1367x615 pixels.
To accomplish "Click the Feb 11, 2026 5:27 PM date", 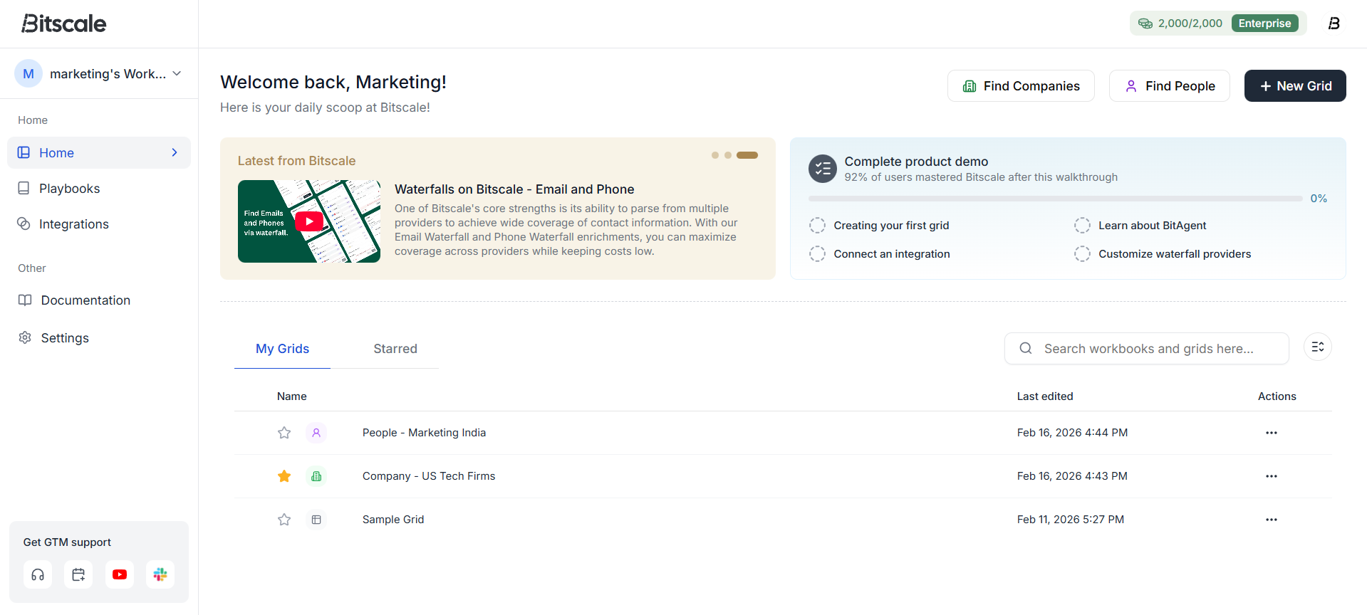I will point(1071,520).
